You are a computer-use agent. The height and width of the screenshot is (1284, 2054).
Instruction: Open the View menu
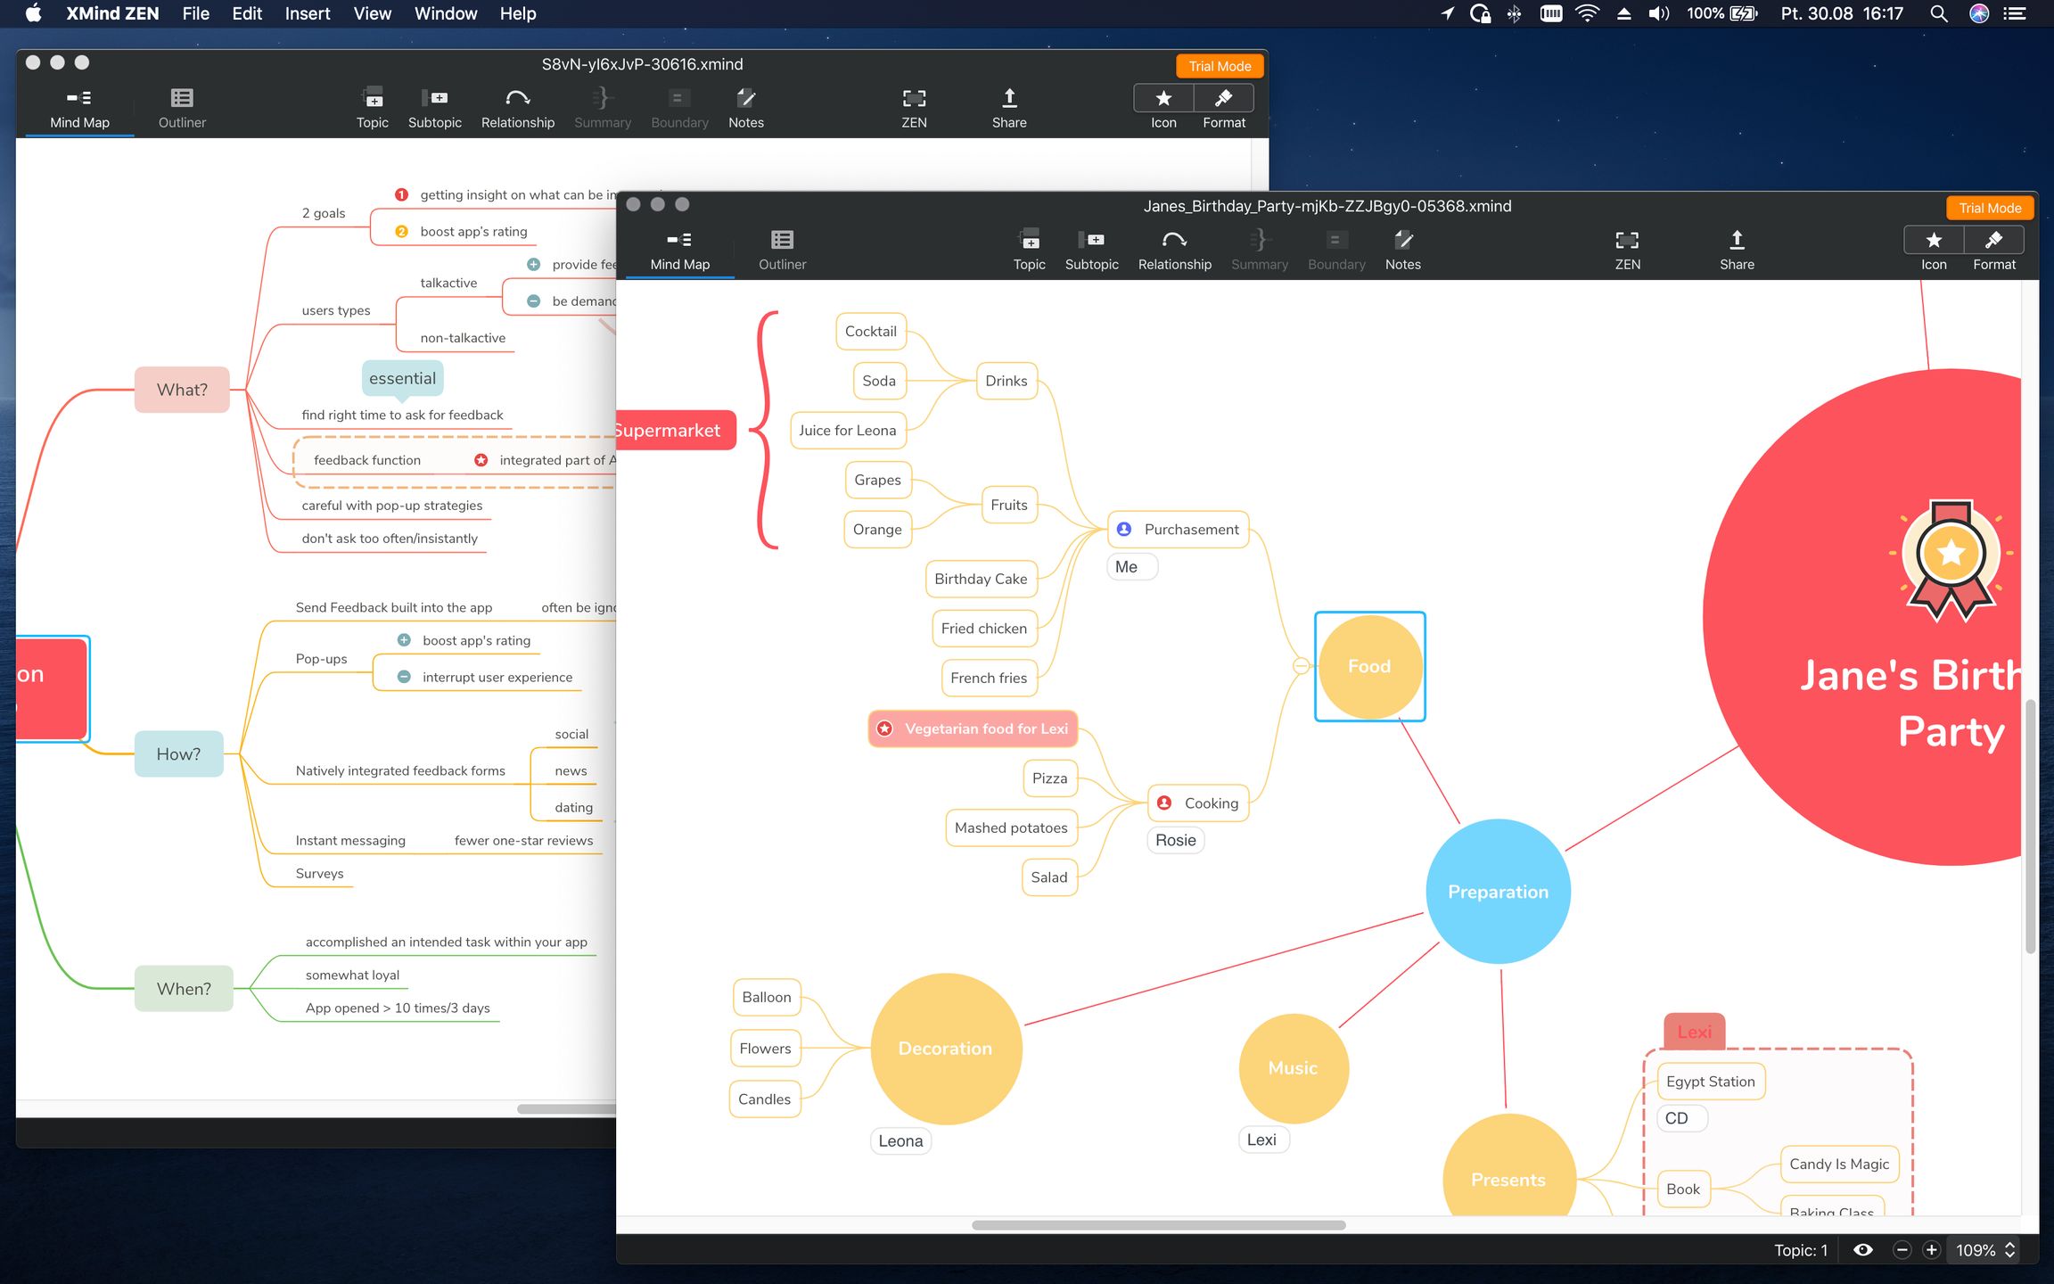pos(372,13)
